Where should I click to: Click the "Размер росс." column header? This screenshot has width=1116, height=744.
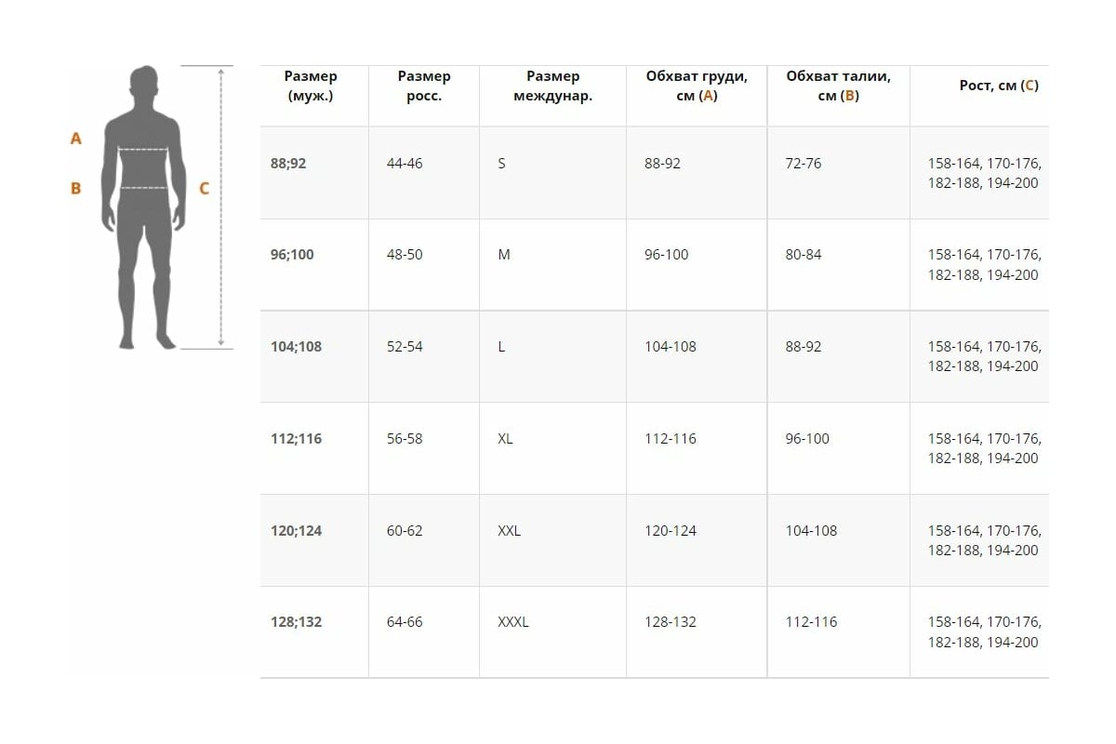(423, 86)
